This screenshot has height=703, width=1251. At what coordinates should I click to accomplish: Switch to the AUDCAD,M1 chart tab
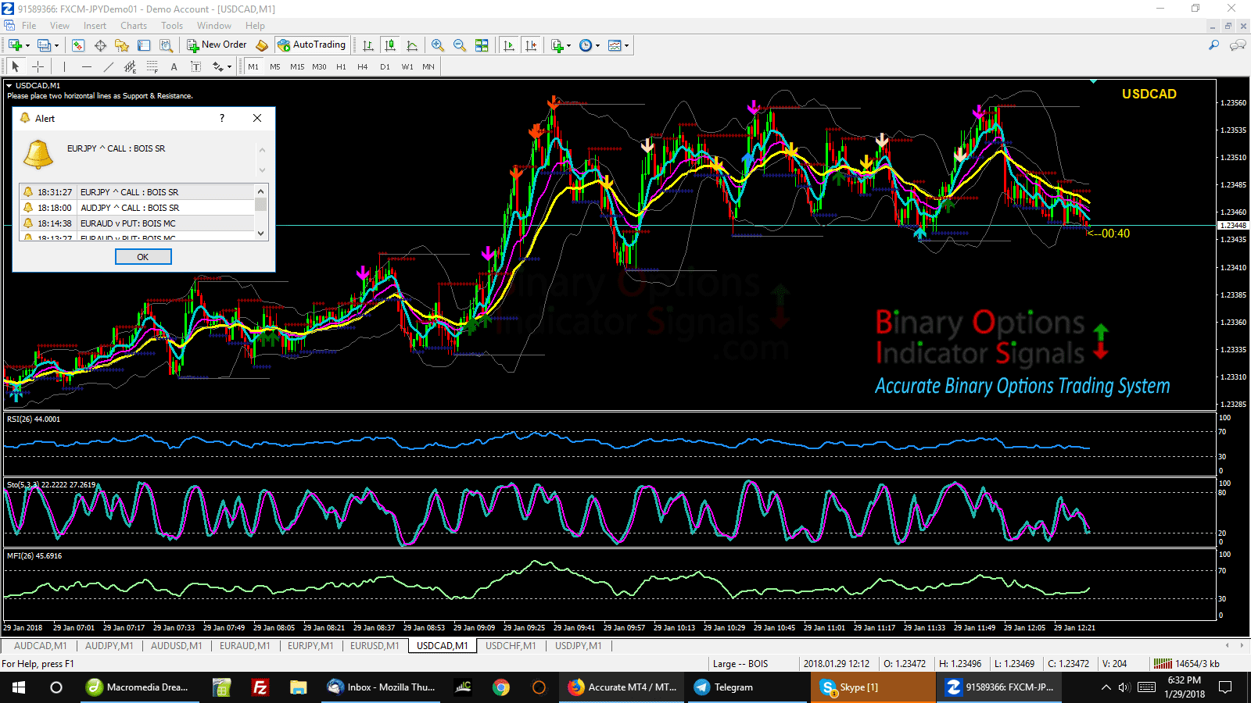pyautogui.click(x=41, y=645)
